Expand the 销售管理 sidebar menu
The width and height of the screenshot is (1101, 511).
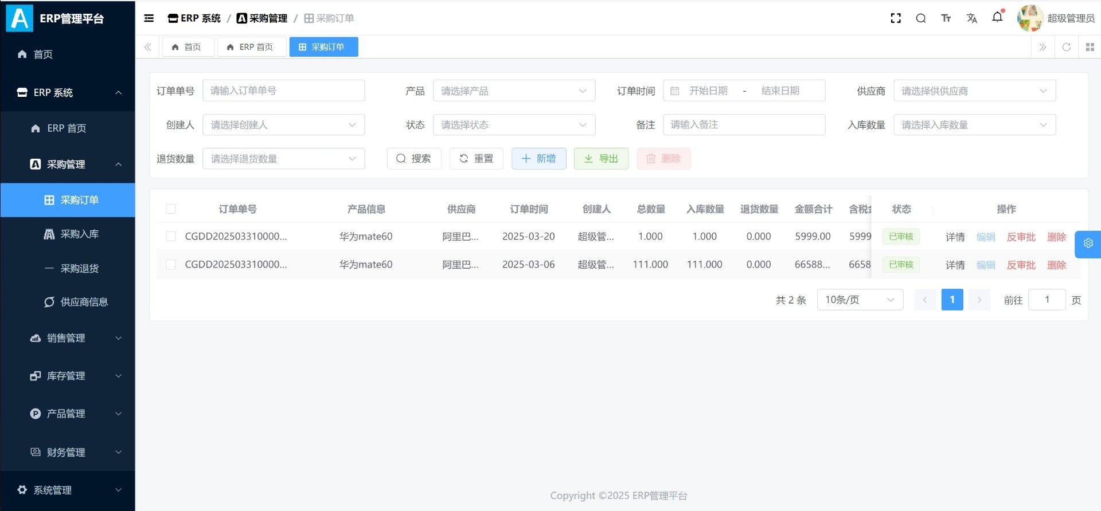68,338
